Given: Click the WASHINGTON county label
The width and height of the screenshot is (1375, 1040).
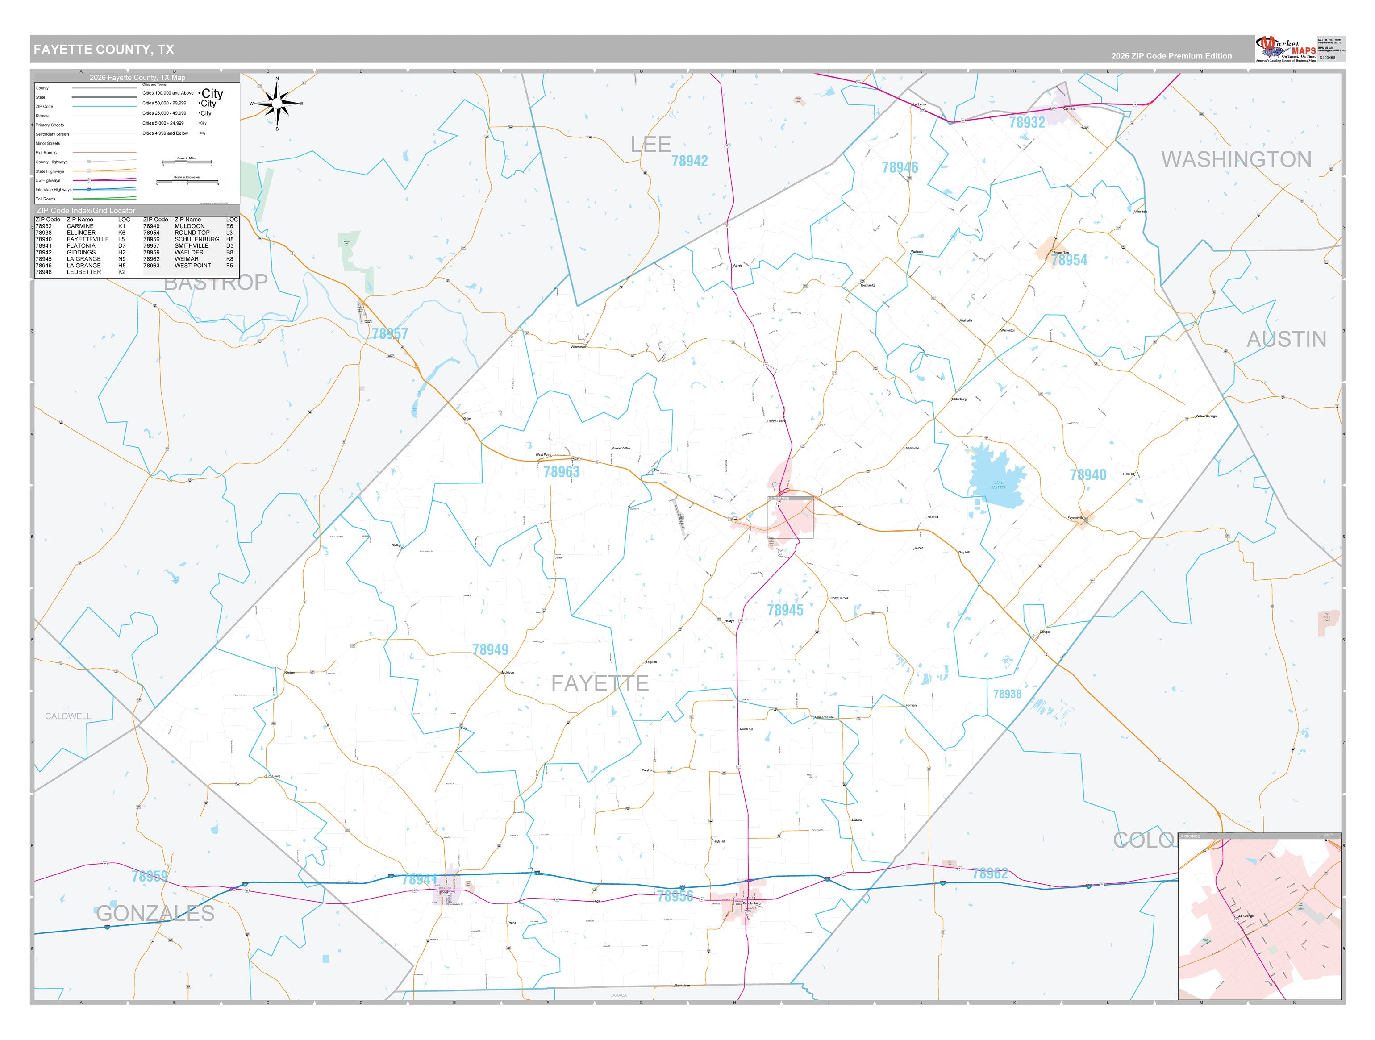Looking at the screenshot, I should [x=1236, y=159].
